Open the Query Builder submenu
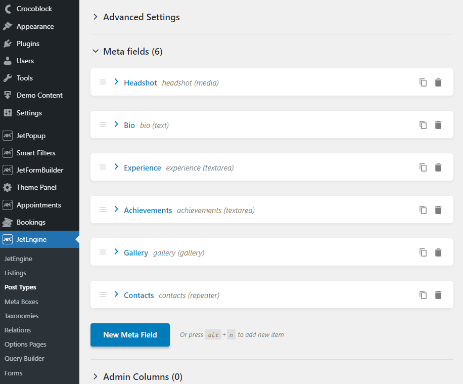Viewport: 463px width, 384px height. (24, 359)
